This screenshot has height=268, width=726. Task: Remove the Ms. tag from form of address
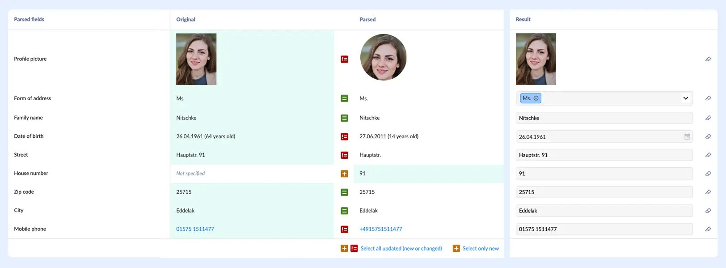coord(536,98)
